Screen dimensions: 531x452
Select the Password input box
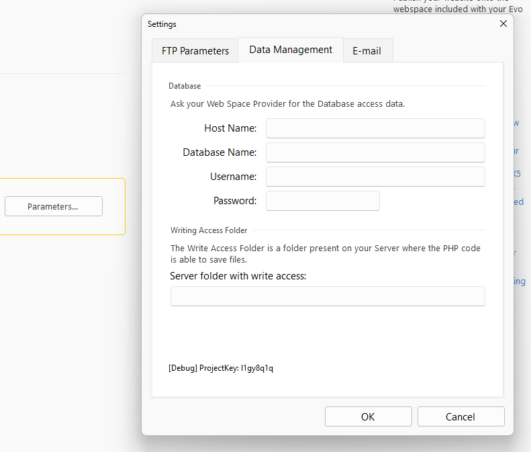(323, 201)
